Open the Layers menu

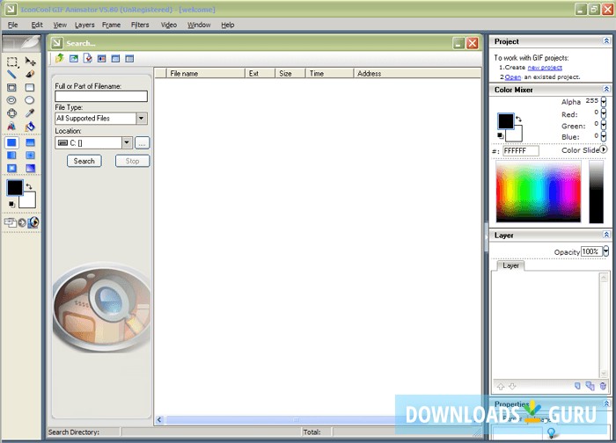tap(84, 25)
